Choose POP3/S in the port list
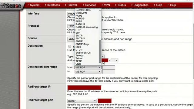Screen dimensions: 194x109 [x=80, y=18]
